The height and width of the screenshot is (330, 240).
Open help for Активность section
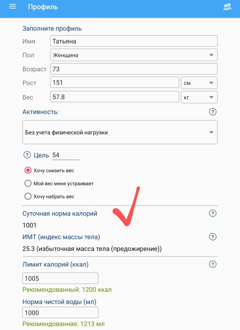click(213, 112)
